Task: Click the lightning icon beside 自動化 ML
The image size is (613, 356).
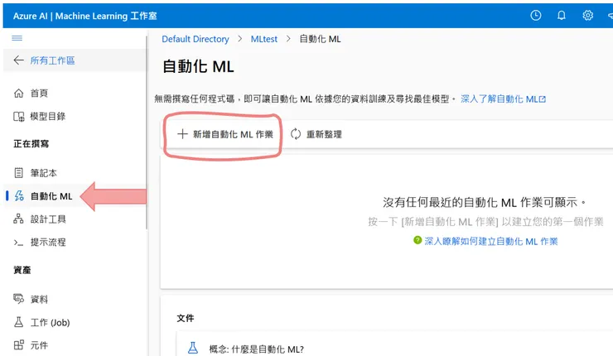Action: (x=19, y=195)
